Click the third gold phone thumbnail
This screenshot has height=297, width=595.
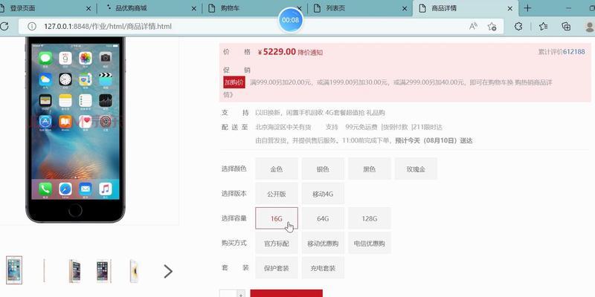point(74,271)
